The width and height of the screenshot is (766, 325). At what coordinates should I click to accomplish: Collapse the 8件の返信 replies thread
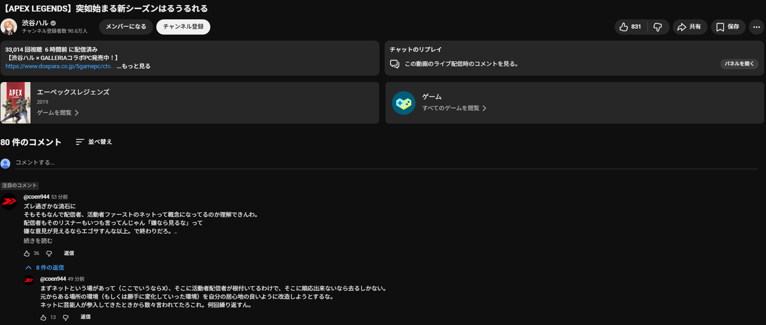(x=45, y=268)
